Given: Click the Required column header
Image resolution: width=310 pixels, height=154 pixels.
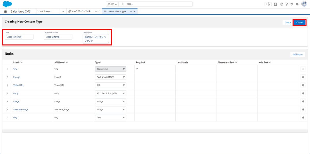Looking at the screenshot, I should click(141, 63).
